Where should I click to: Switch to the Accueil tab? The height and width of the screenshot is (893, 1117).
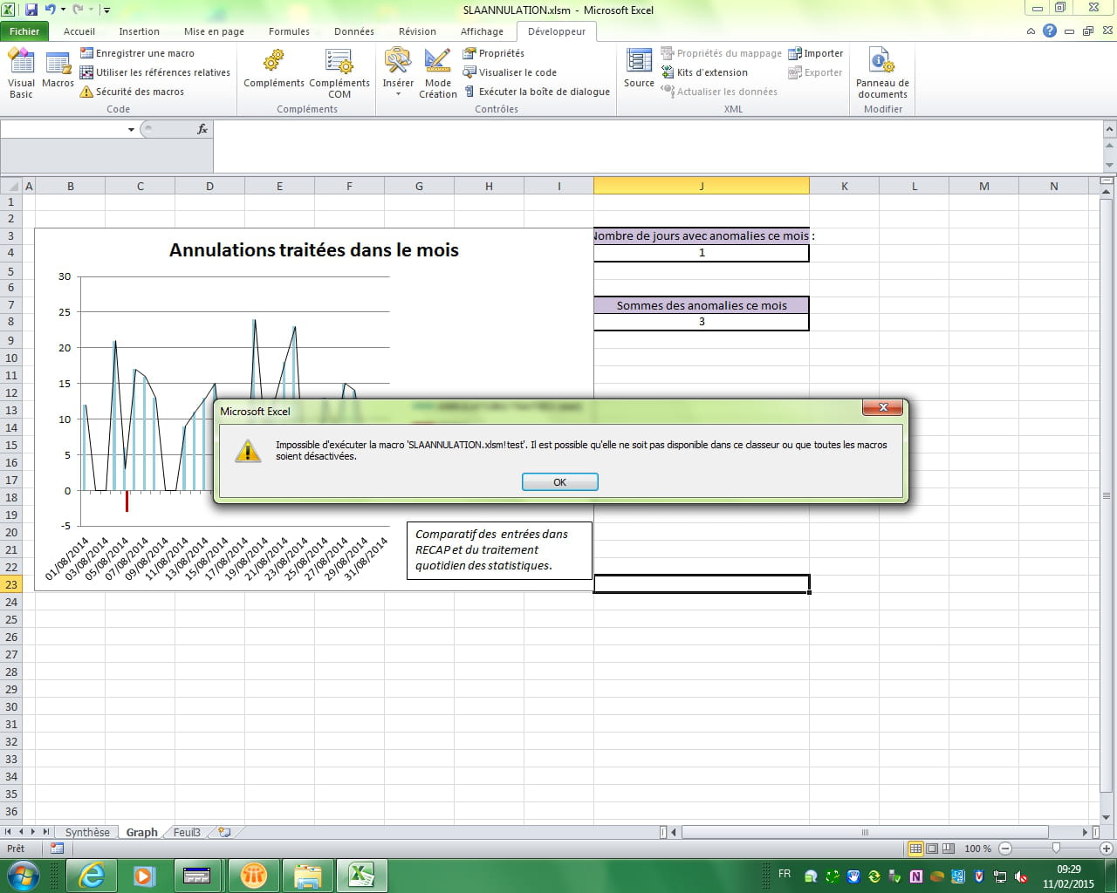(x=79, y=31)
